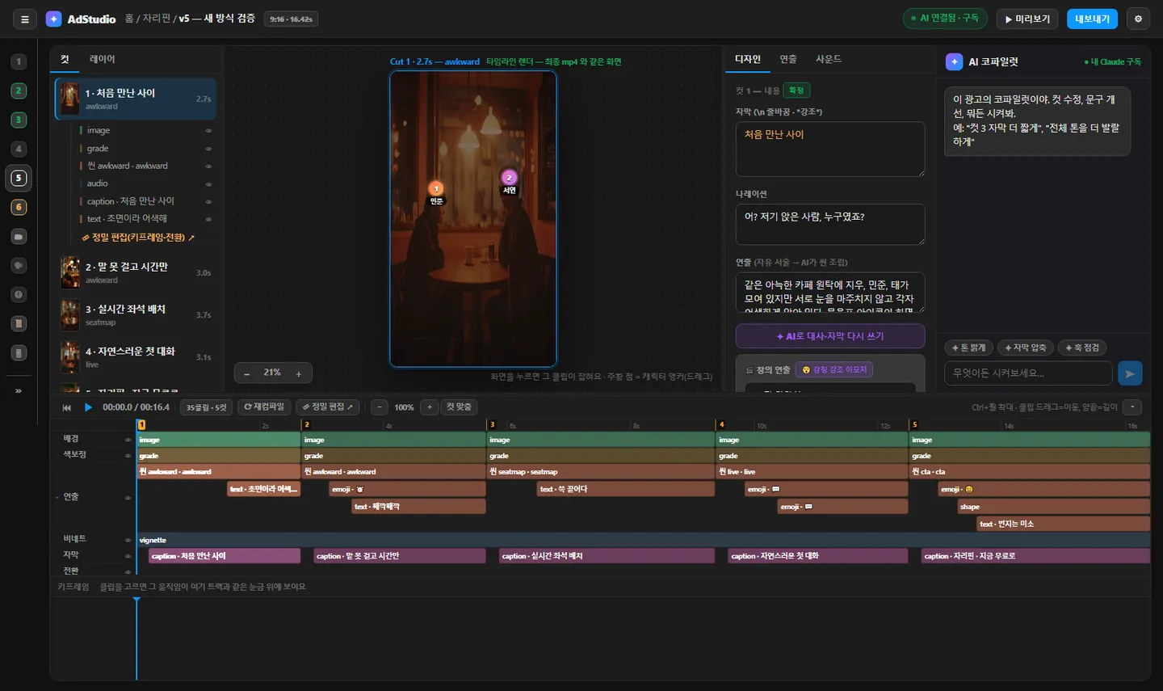Select step 3 in the left sidebar
The image size is (1163, 691).
pyautogui.click(x=19, y=120)
